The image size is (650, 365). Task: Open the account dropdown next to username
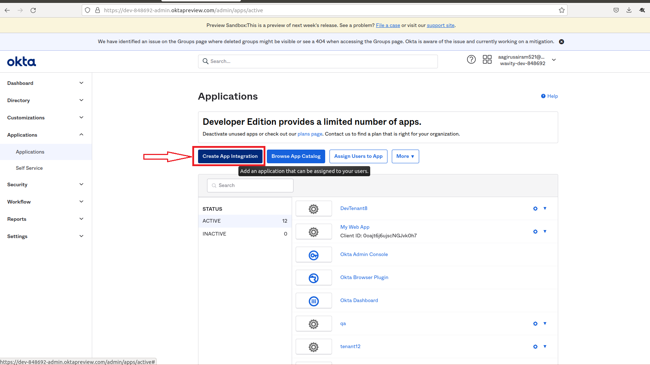coord(554,60)
